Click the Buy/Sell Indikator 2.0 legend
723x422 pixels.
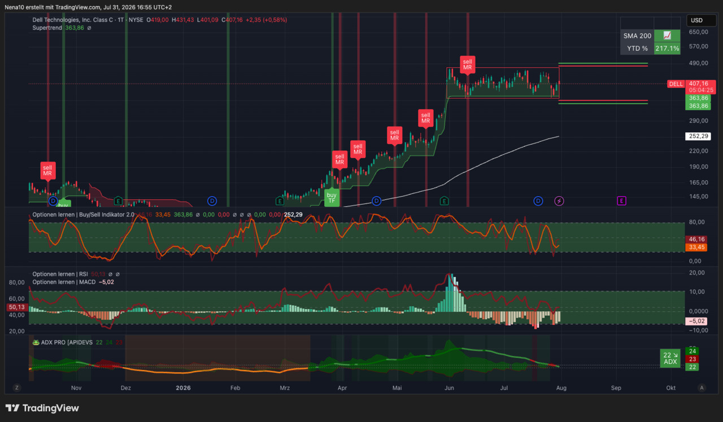coord(84,215)
